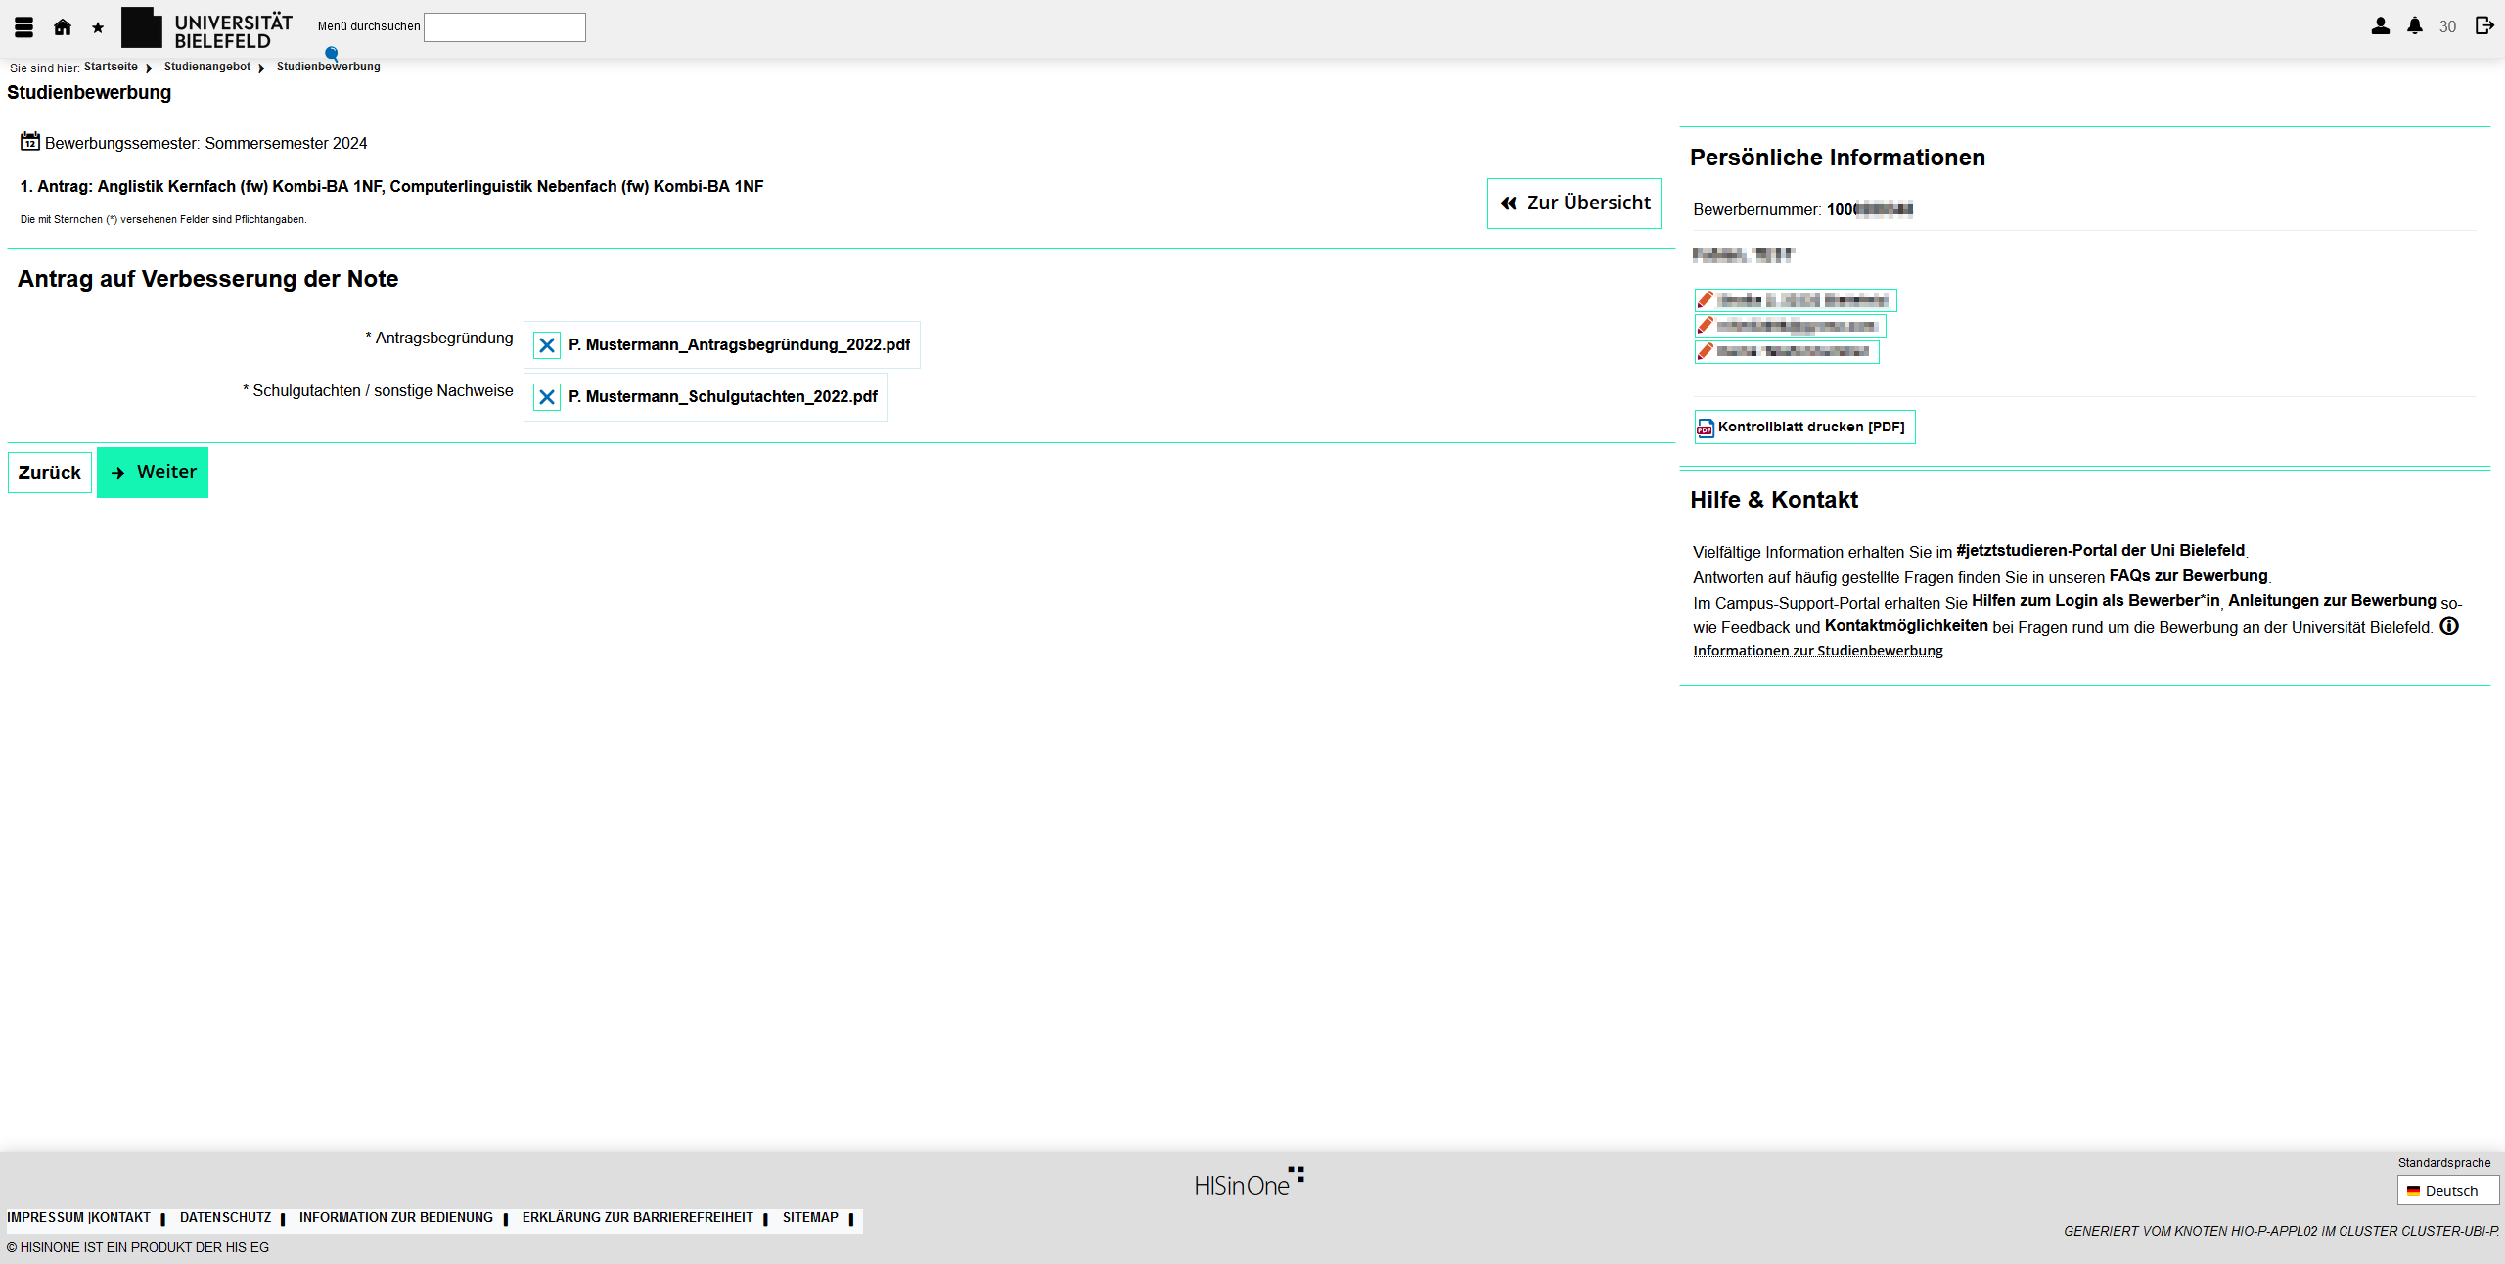Focus the Menü durchsuchen search field
The height and width of the screenshot is (1264, 2505).
(505, 27)
